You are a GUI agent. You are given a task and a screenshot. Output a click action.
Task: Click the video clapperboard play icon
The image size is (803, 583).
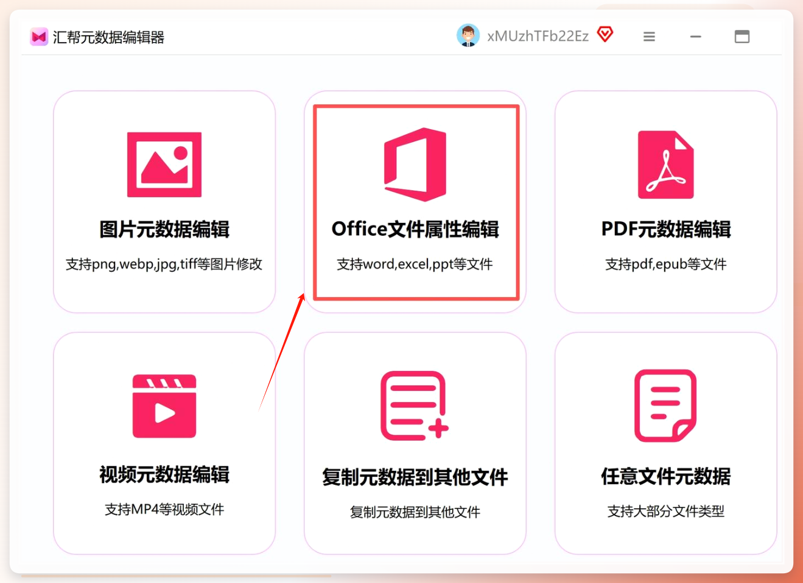click(164, 406)
